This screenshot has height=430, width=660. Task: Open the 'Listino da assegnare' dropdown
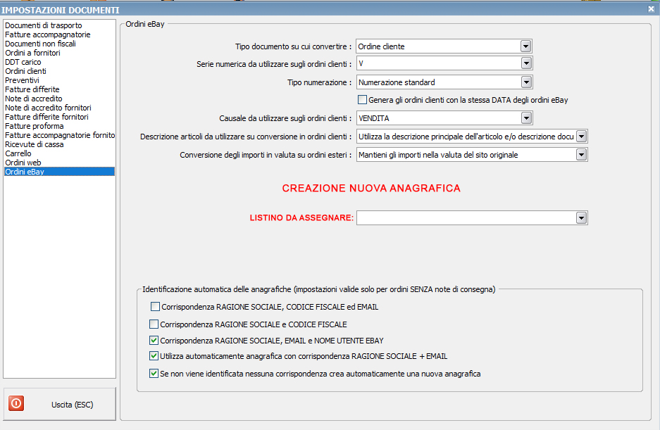pyautogui.click(x=581, y=218)
